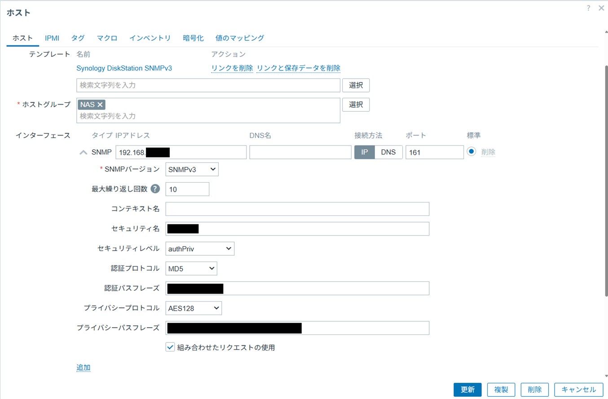Open the SNMP version dropdown
Screen dimensions: 608x399
point(192,169)
